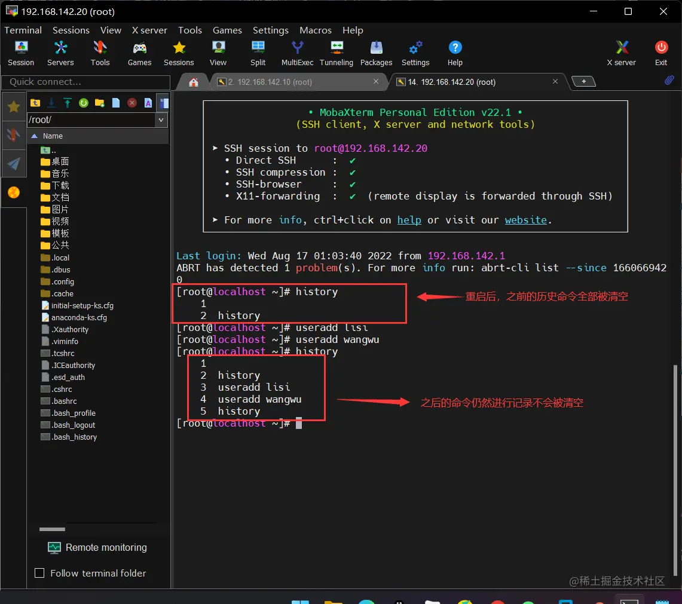Click the help link in terminal banner
Viewport: 682px width, 604px height.
pyautogui.click(x=409, y=220)
